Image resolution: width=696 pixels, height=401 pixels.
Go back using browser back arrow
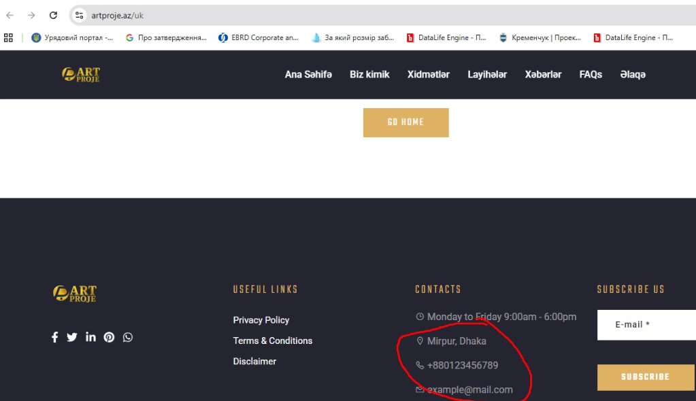coord(10,15)
